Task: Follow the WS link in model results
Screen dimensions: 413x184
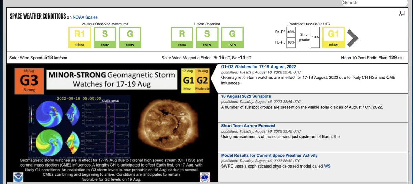Action: tap(327, 166)
